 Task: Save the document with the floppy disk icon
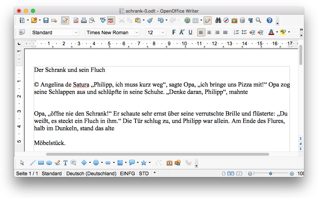coord(46,20)
